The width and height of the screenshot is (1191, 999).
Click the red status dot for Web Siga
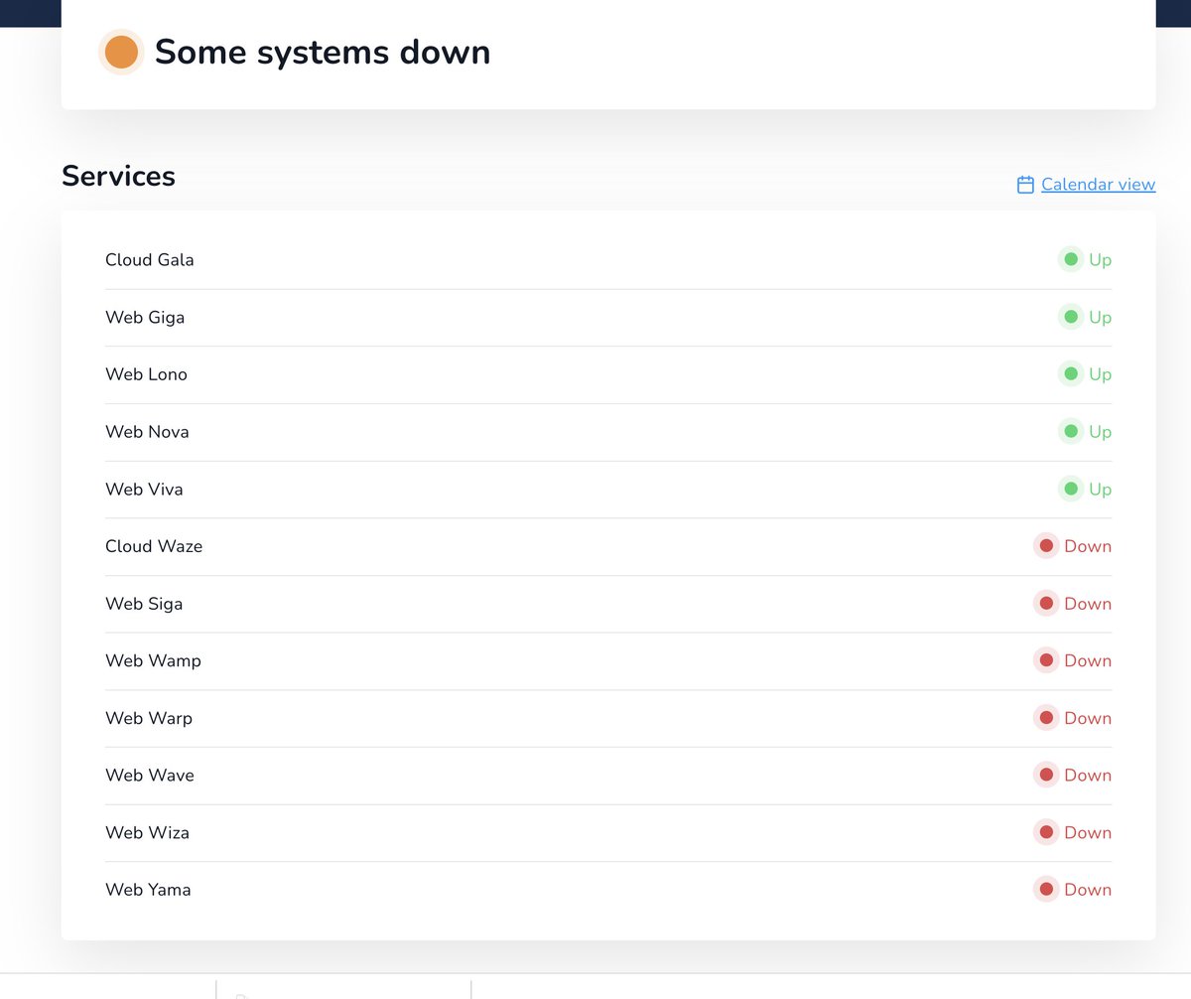coord(1046,604)
